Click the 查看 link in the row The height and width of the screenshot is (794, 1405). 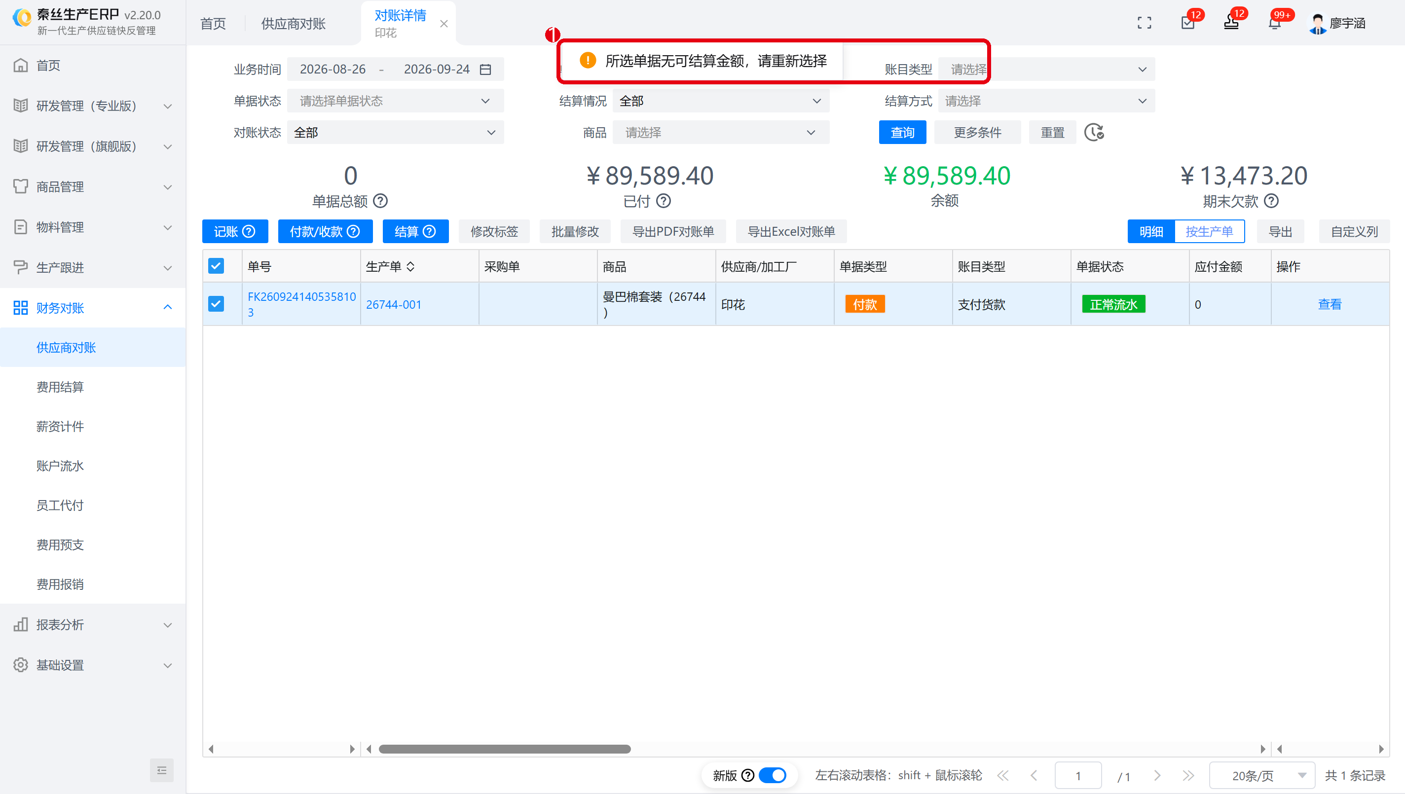pos(1330,304)
